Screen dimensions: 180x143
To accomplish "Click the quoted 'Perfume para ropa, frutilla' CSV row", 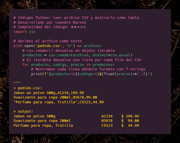I will point(58,102).
